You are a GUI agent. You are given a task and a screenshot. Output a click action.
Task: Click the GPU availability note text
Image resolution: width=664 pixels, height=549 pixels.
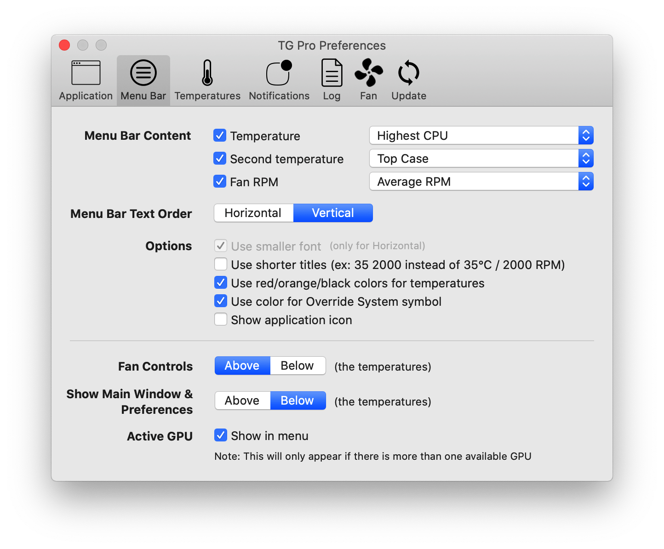click(x=373, y=456)
